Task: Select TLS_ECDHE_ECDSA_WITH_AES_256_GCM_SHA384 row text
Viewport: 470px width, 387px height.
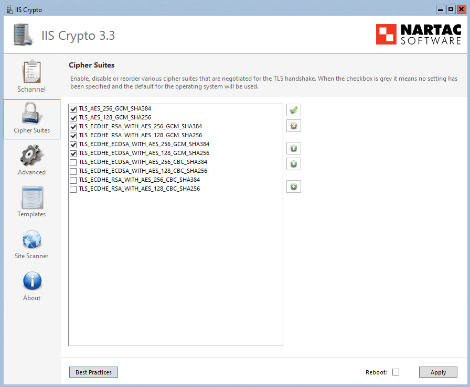Action: [x=144, y=144]
